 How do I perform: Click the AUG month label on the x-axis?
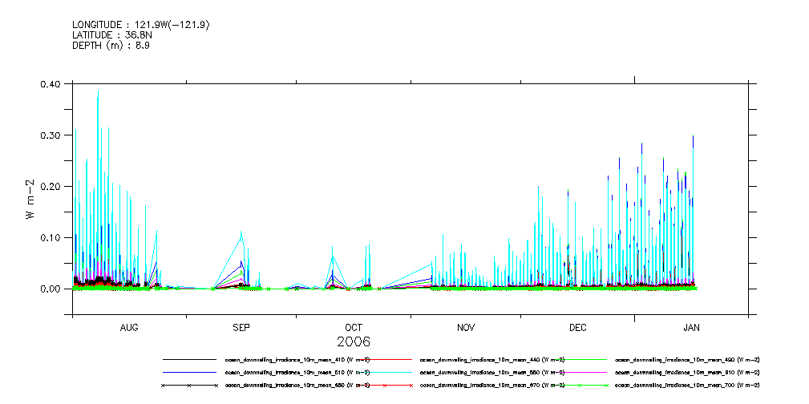[x=129, y=328]
